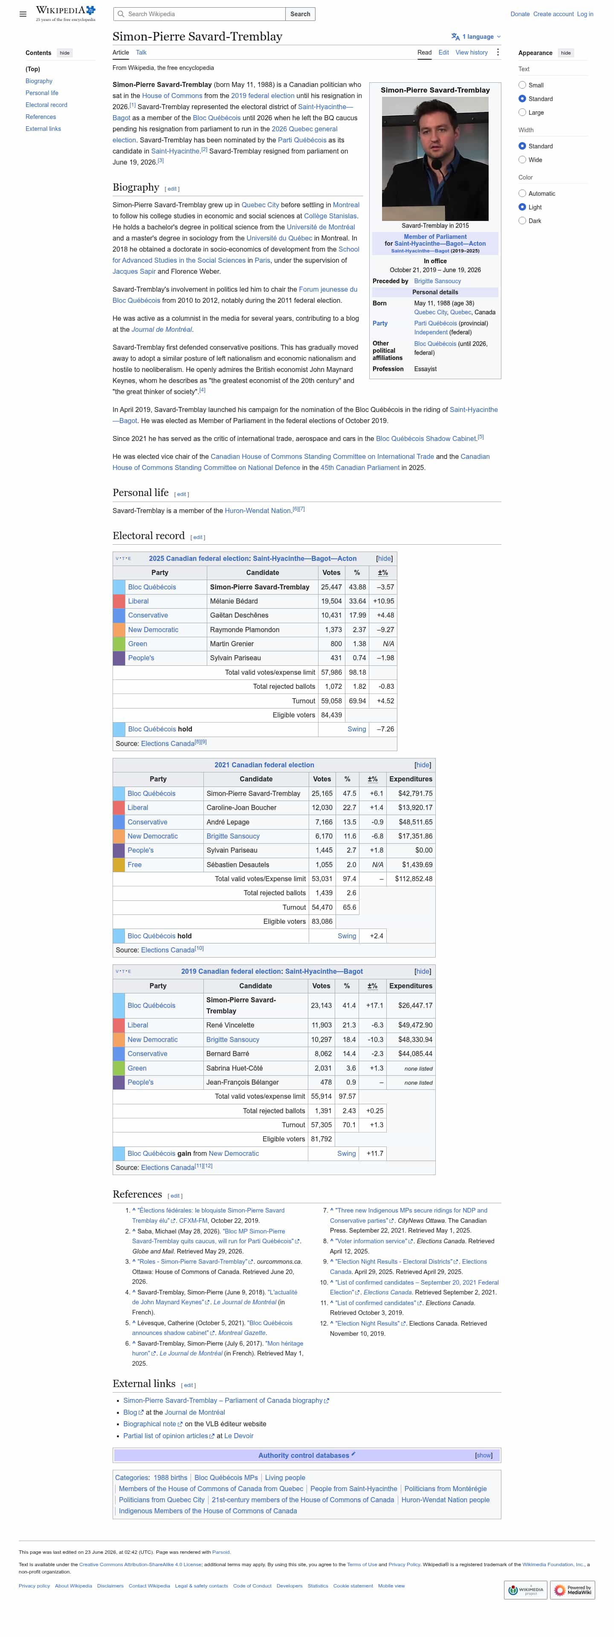This screenshot has width=614, height=1637.
Task: Click the Search button
Action: [x=300, y=14]
